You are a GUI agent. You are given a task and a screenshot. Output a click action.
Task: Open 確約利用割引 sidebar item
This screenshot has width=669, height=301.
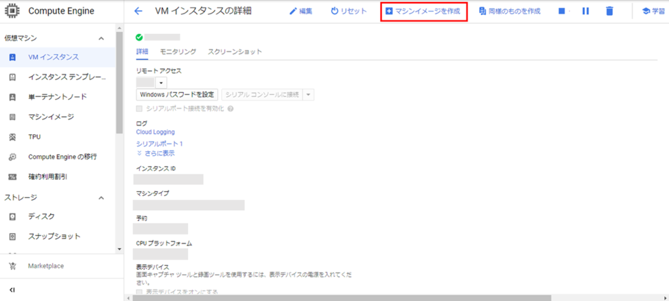(x=57, y=176)
